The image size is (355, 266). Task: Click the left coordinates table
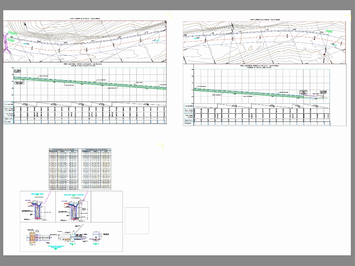coord(63,169)
